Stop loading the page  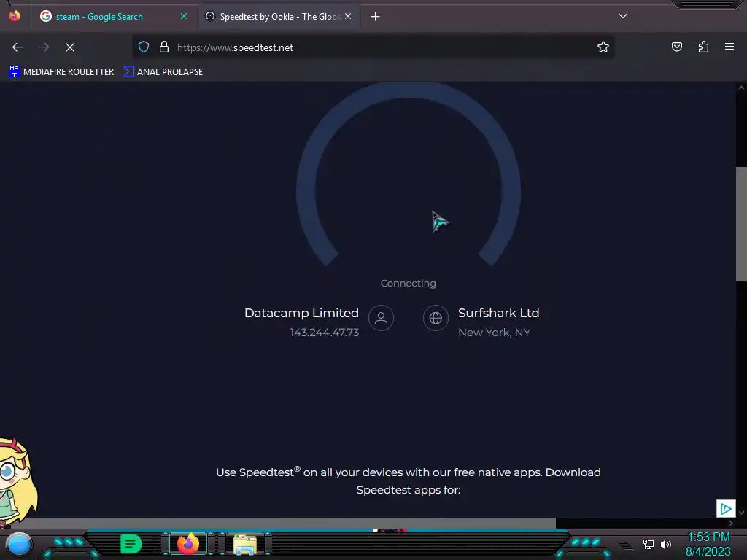(70, 47)
